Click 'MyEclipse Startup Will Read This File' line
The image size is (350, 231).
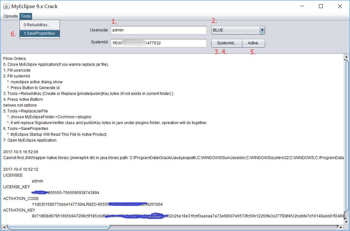[57, 134]
